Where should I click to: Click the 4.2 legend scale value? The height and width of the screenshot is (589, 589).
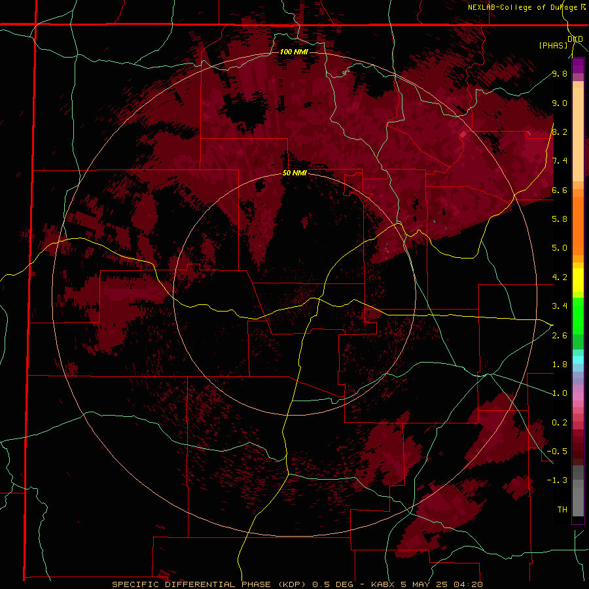coord(560,277)
